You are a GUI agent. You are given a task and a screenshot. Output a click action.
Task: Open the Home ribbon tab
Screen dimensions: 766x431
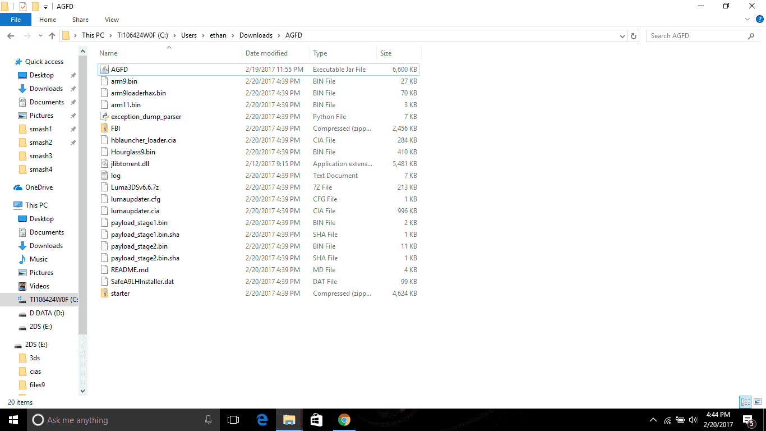pyautogui.click(x=48, y=20)
